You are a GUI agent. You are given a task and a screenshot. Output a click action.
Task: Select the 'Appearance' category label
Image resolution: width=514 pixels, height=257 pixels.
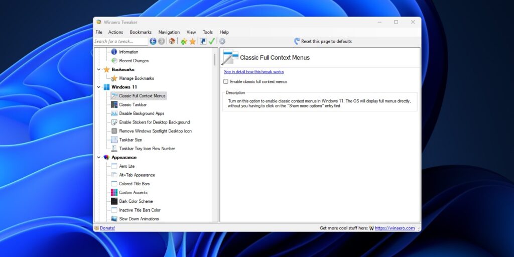(124, 157)
